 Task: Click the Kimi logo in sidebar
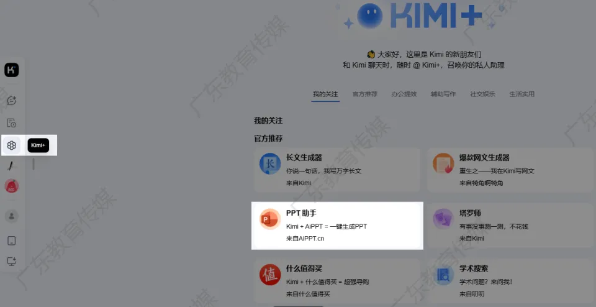[12, 70]
